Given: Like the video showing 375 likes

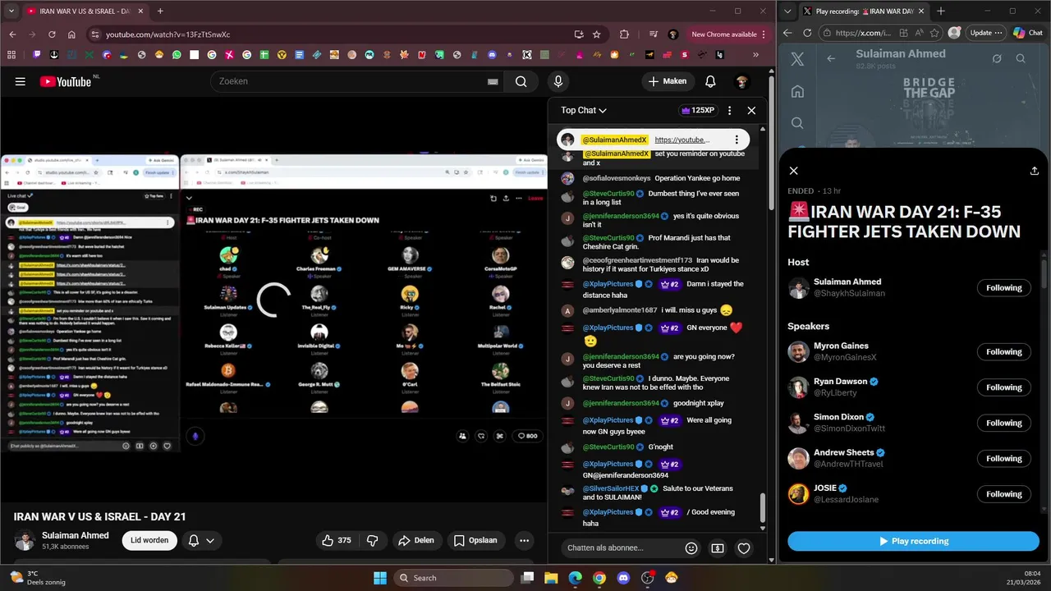Looking at the screenshot, I should [x=337, y=540].
